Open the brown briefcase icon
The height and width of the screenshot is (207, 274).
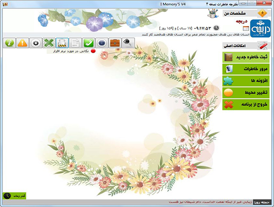click(115, 43)
